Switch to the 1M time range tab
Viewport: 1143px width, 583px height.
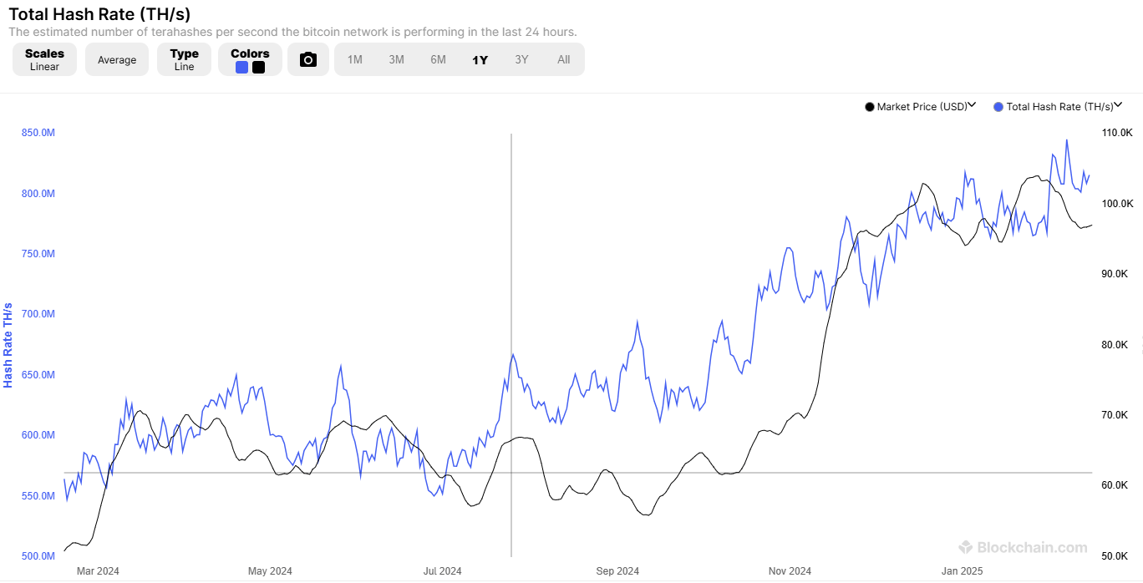tap(354, 59)
